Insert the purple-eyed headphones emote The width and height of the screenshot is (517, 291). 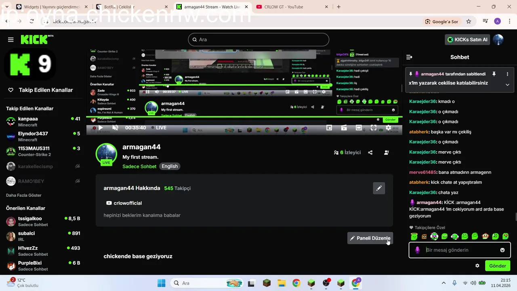[x=434, y=236]
